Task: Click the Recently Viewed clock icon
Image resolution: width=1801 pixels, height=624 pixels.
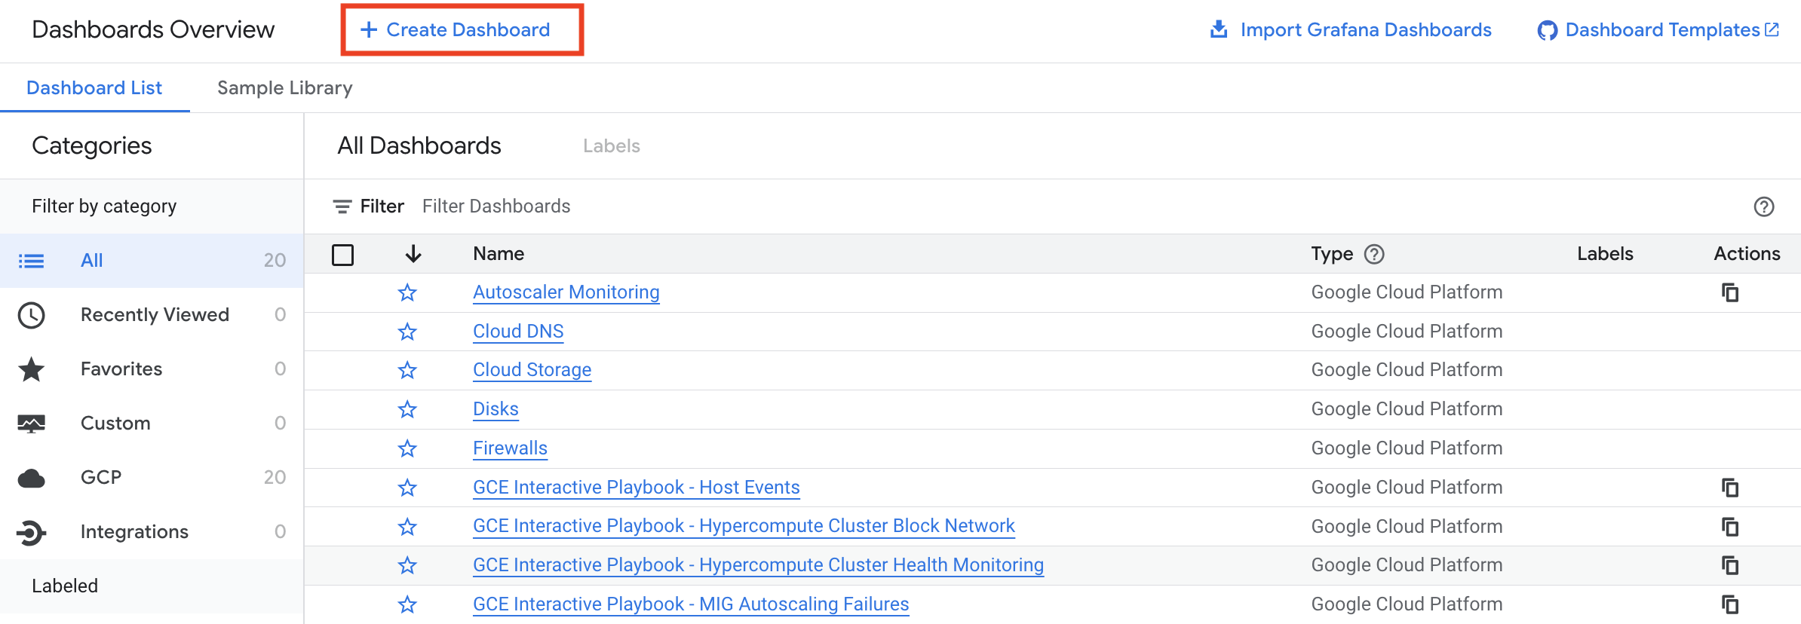Action: click(x=31, y=315)
